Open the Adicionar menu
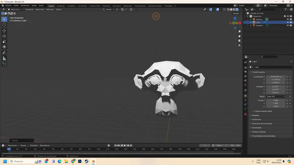 [x=50, y=9]
